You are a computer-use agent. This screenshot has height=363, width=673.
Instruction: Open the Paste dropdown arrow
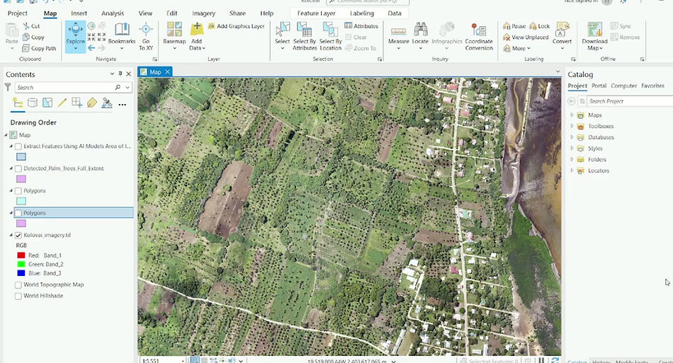[x=11, y=48]
